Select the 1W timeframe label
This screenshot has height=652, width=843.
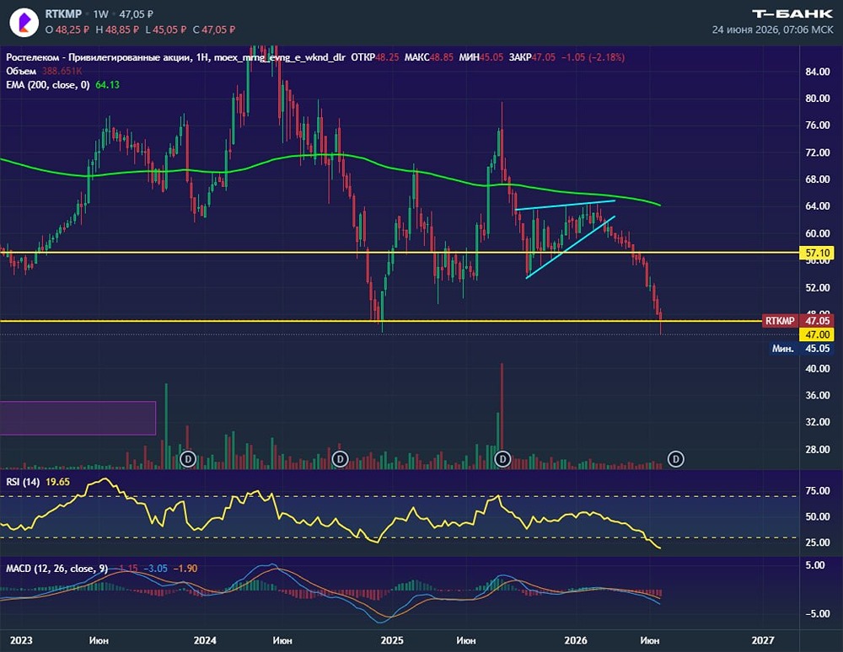pos(100,14)
